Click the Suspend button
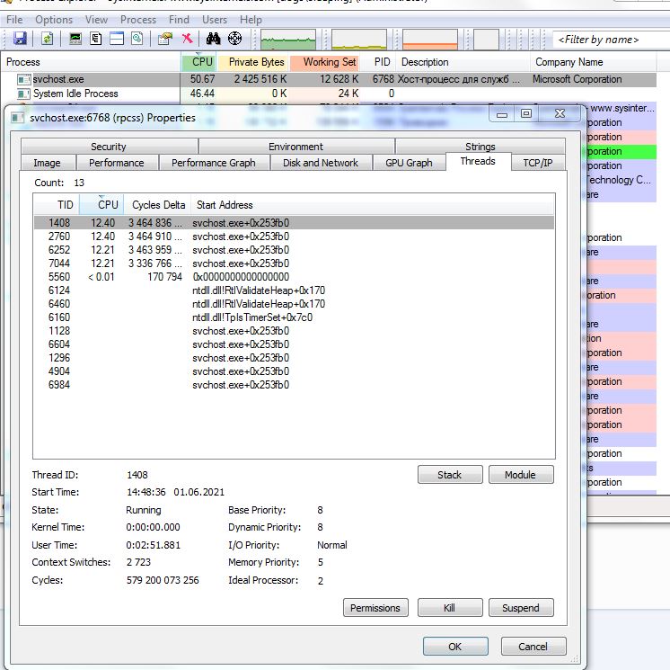 tap(520, 608)
